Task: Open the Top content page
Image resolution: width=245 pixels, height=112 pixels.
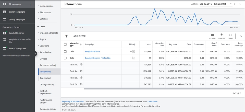Action: point(45,78)
